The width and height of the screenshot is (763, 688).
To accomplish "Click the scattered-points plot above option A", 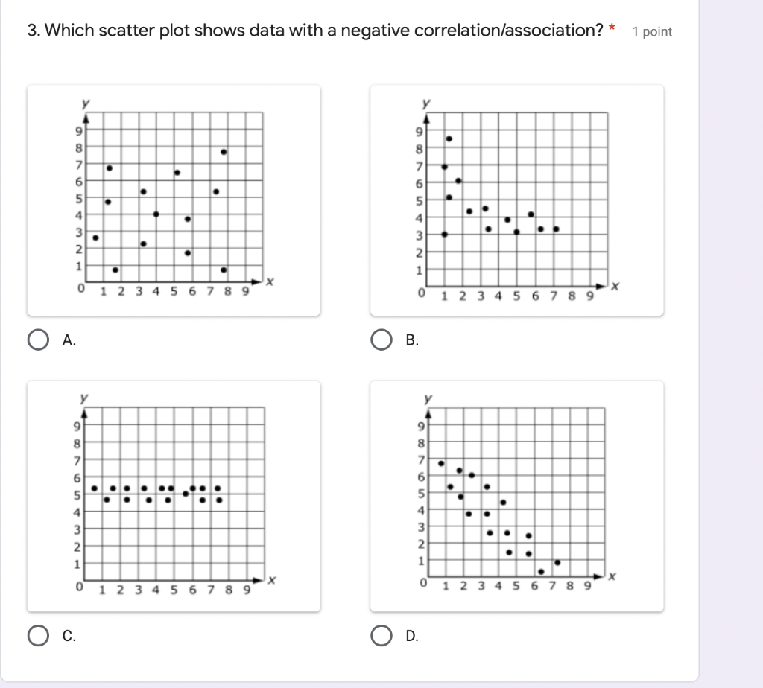I will click(x=174, y=200).
